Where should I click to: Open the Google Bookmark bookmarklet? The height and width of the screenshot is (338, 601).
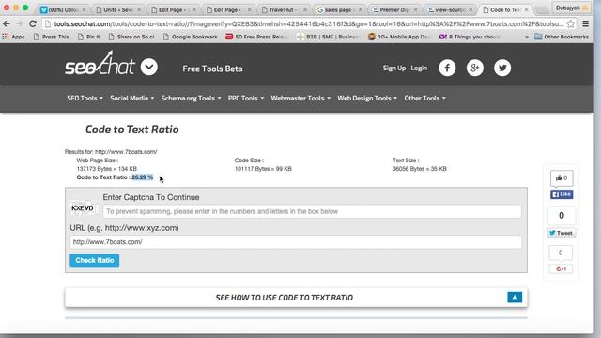190,37
